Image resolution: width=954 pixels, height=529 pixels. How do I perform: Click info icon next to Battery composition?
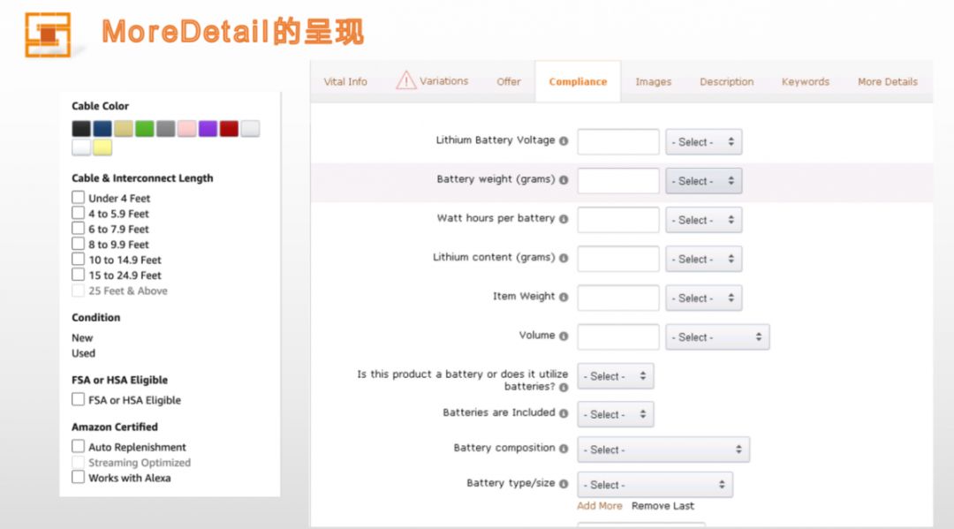click(x=564, y=449)
